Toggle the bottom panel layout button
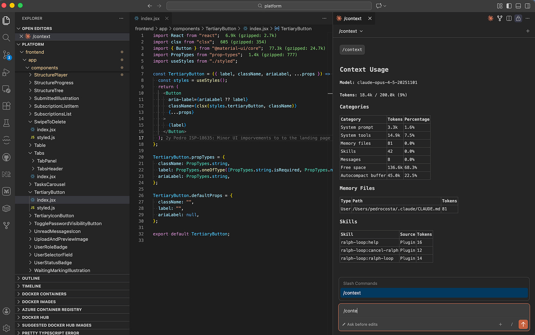This screenshot has width=535, height=335. [518, 6]
